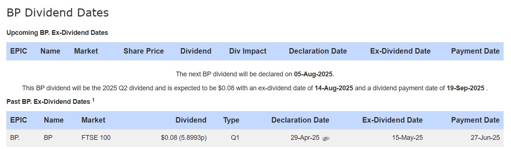The image size is (511, 149).
Task: Click the Declaration Date header in upcoming table
Action: pyautogui.click(x=318, y=51)
